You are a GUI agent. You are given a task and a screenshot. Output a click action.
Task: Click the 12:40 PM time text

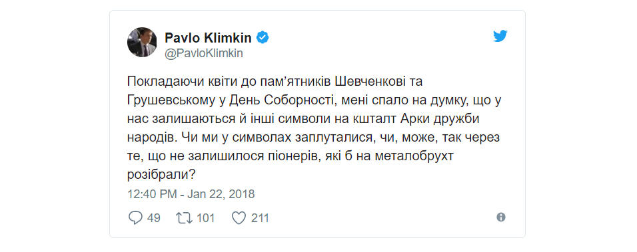click(x=152, y=194)
